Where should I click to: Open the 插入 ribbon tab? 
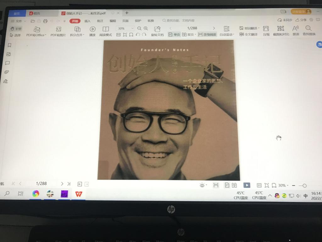87,21
